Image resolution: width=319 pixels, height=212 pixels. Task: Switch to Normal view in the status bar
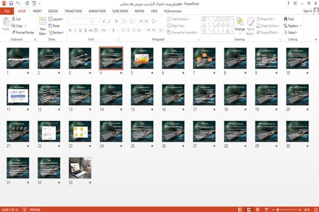[x=240, y=209]
